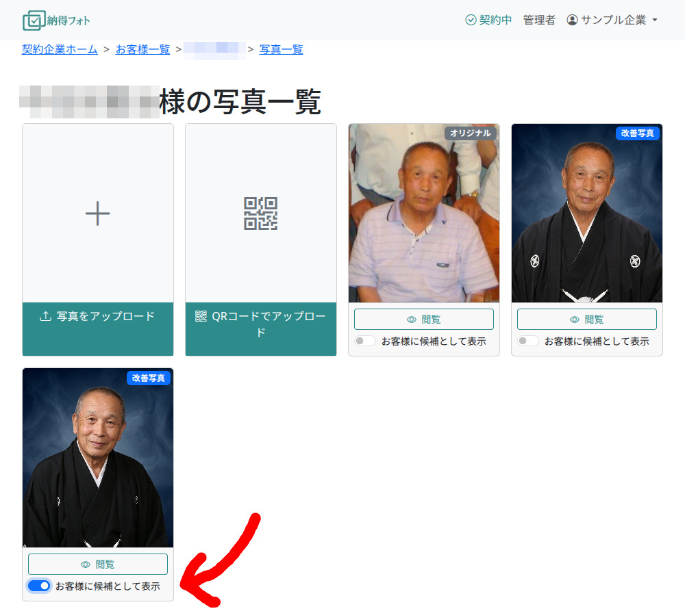Click the blurred customer name breadcrumb
685x611 pixels.
214,50
